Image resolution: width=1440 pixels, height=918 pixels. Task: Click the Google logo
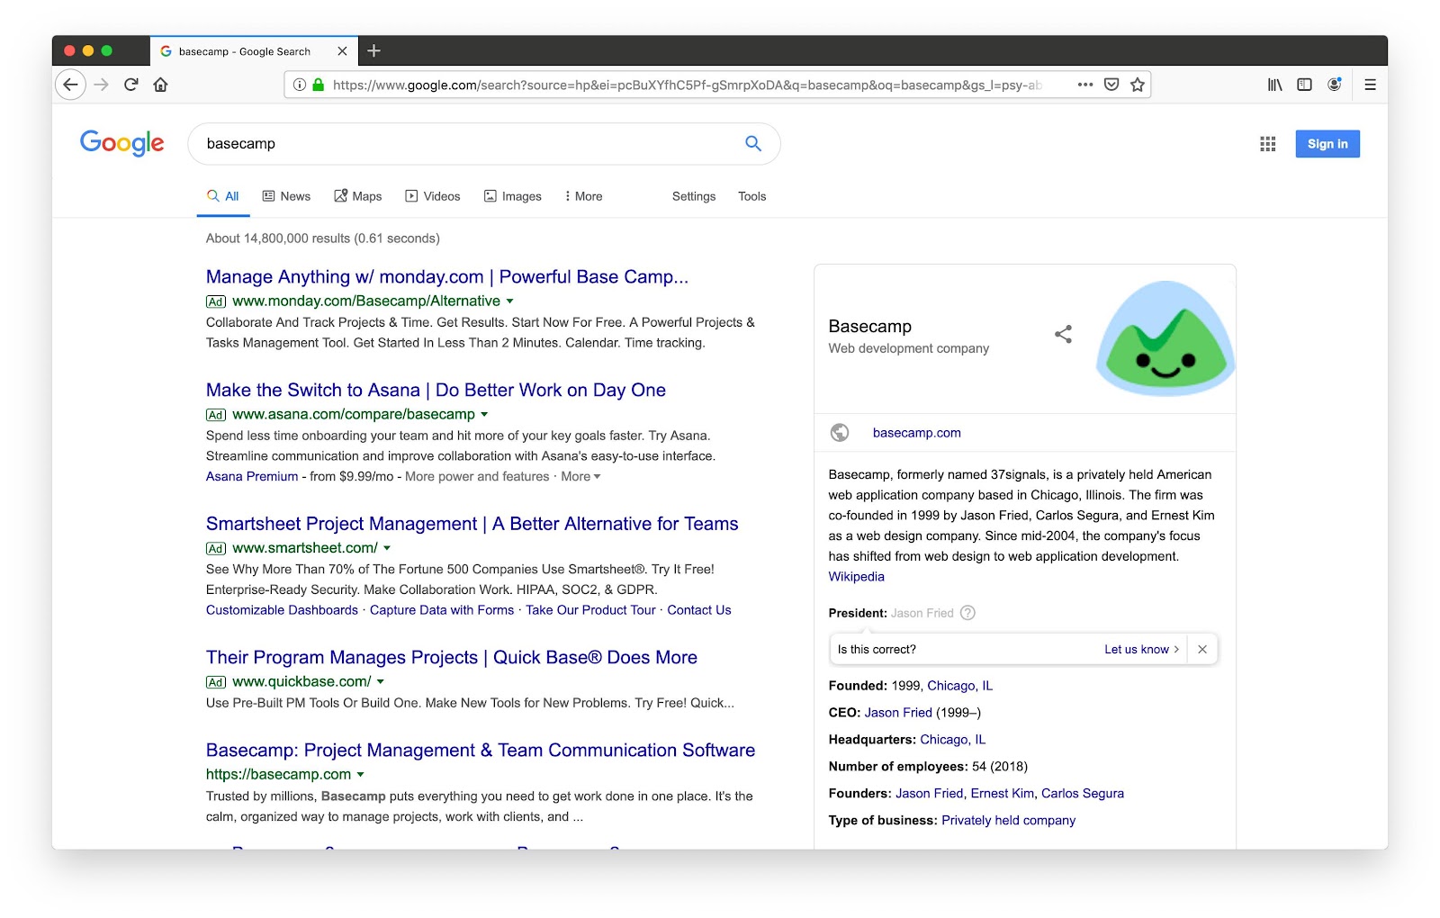pyautogui.click(x=122, y=143)
